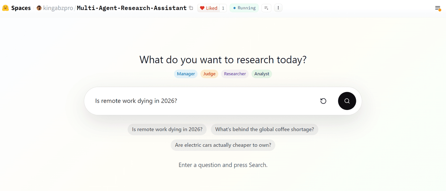Open the kingabzpro profile link
The height and width of the screenshot is (191, 446).
coord(58,8)
